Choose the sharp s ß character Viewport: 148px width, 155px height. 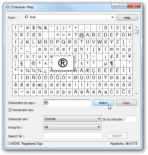coord(117,78)
